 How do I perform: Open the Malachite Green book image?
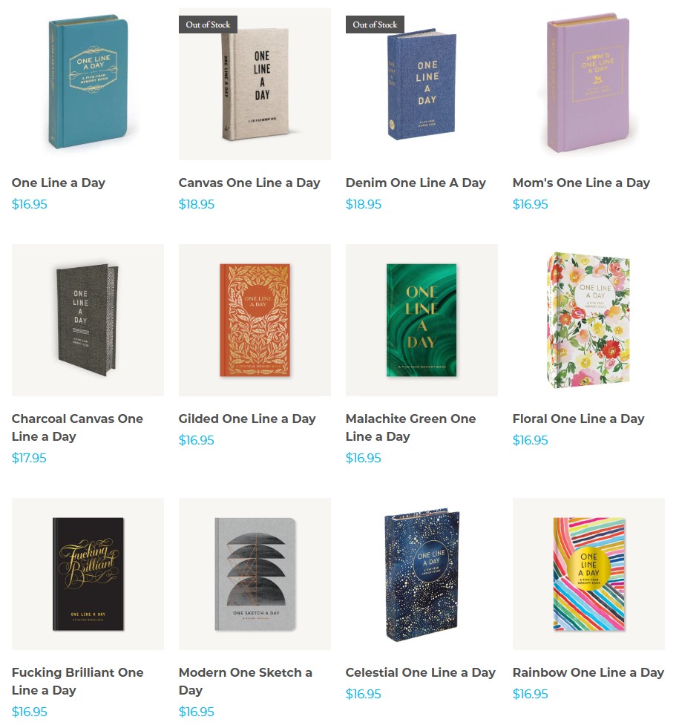[421, 320]
